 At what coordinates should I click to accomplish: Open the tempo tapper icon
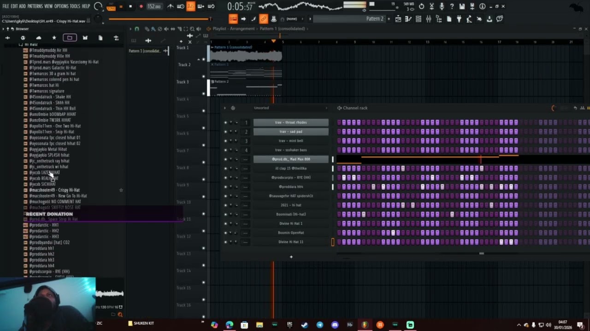click(469, 19)
